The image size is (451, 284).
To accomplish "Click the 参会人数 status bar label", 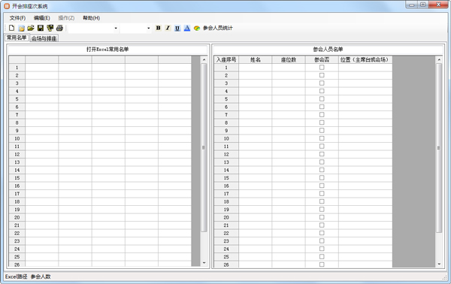I will pyautogui.click(x=41, y=276).
